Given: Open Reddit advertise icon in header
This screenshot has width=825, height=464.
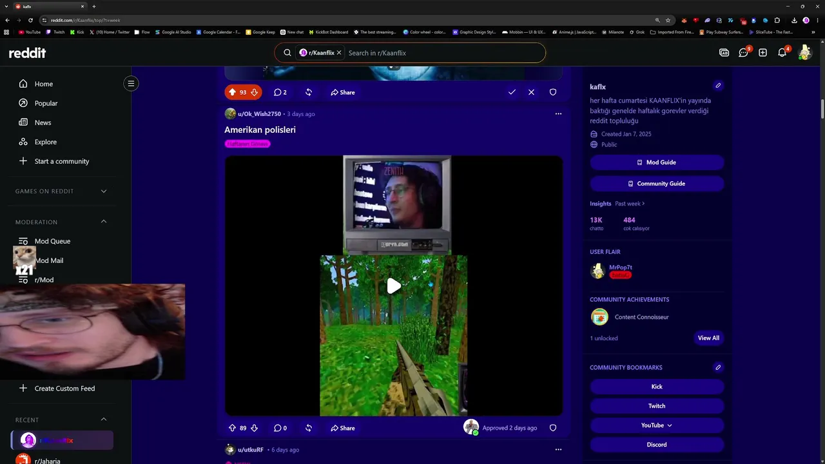Looking at the screenshot, I should click(724, 53).
